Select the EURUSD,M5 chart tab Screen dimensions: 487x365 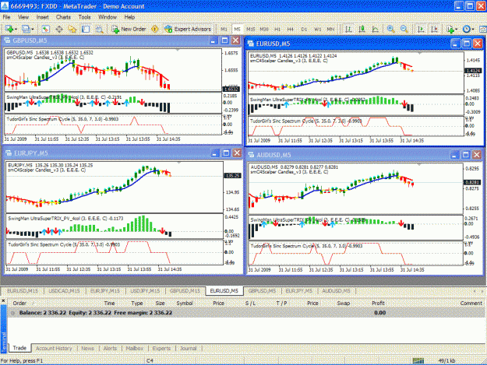coord(224,290)
